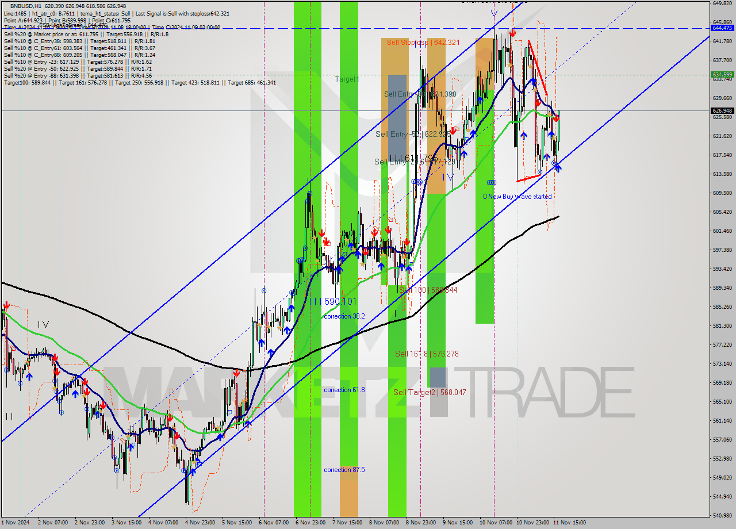Click the 'correction 61.8' label
The image size is (736, 529).
[x=344, y=390]
